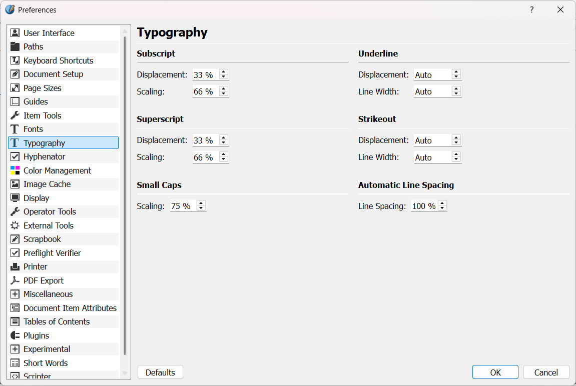Click the sidebar vertical scrollbar
Image resolution: width=576 pixels, height=386 pixels.
click(x=125, y=200)
